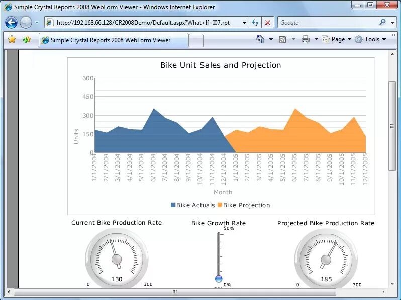Click the Google search box
The image size is (401, 300).
pos(328,23)
